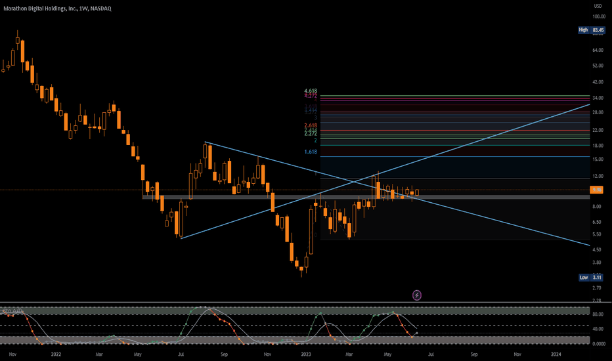
Task: Click the 34.00 price axis label
Action: coord(598,98)
